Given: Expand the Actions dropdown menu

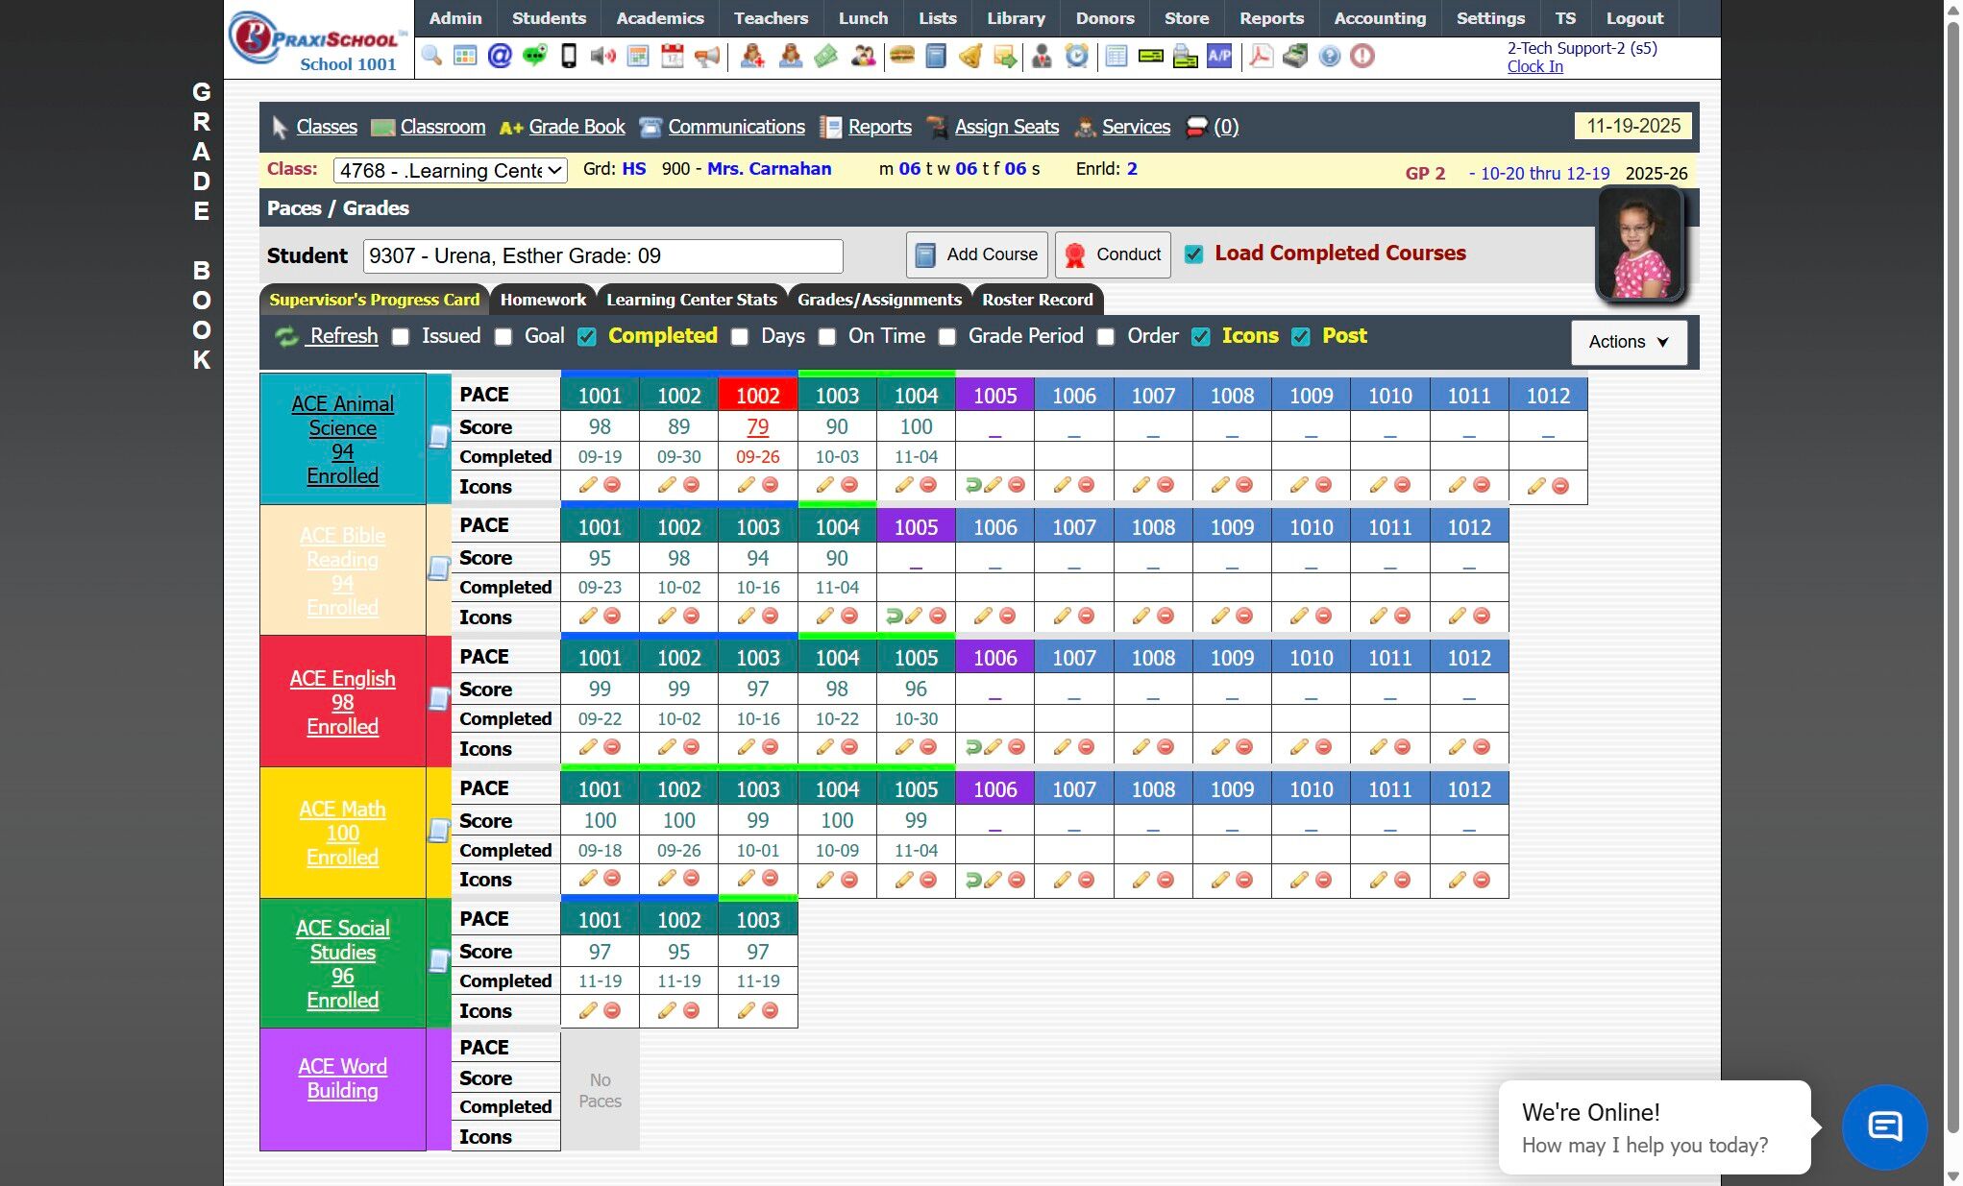Looking at the screenshot, I should 1629,342.
